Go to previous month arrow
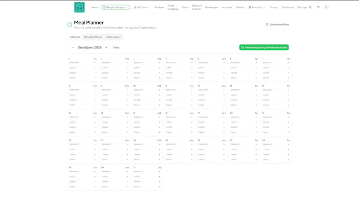Screen dimensions: 359x200 coord(73,48)
